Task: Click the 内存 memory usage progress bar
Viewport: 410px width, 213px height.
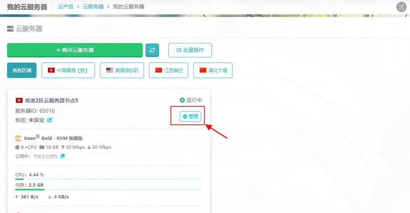Action: click(109, 190)
